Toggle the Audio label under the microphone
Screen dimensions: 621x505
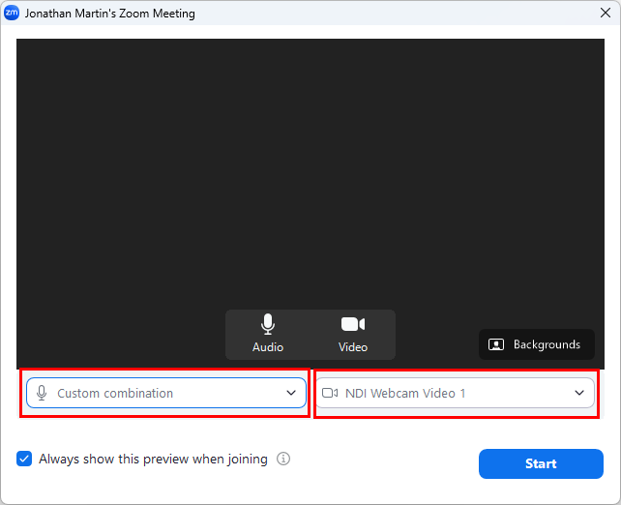pyautogui.click(x=268, y=347)
